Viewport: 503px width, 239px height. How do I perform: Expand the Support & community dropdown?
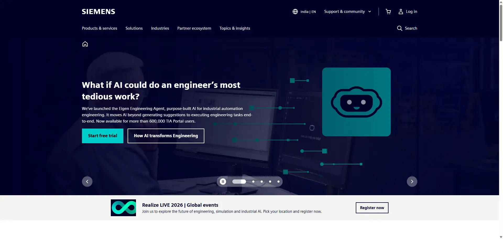pyautogui.click(x=348, y=12)
